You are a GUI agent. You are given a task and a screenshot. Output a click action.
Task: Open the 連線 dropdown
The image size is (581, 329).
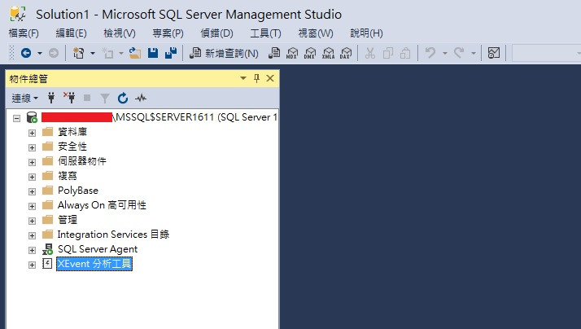[25, 98]
